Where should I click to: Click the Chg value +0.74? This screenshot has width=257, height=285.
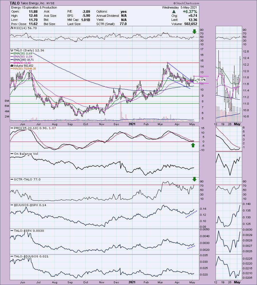192,16
